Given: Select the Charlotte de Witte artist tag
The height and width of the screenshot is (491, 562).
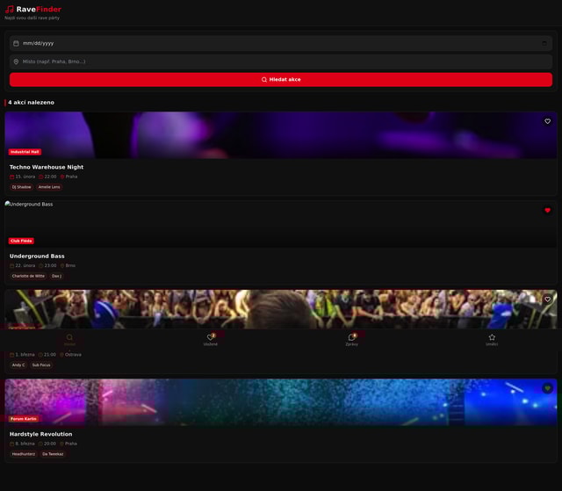Looking at the screenshot, I should click(28, 276).
